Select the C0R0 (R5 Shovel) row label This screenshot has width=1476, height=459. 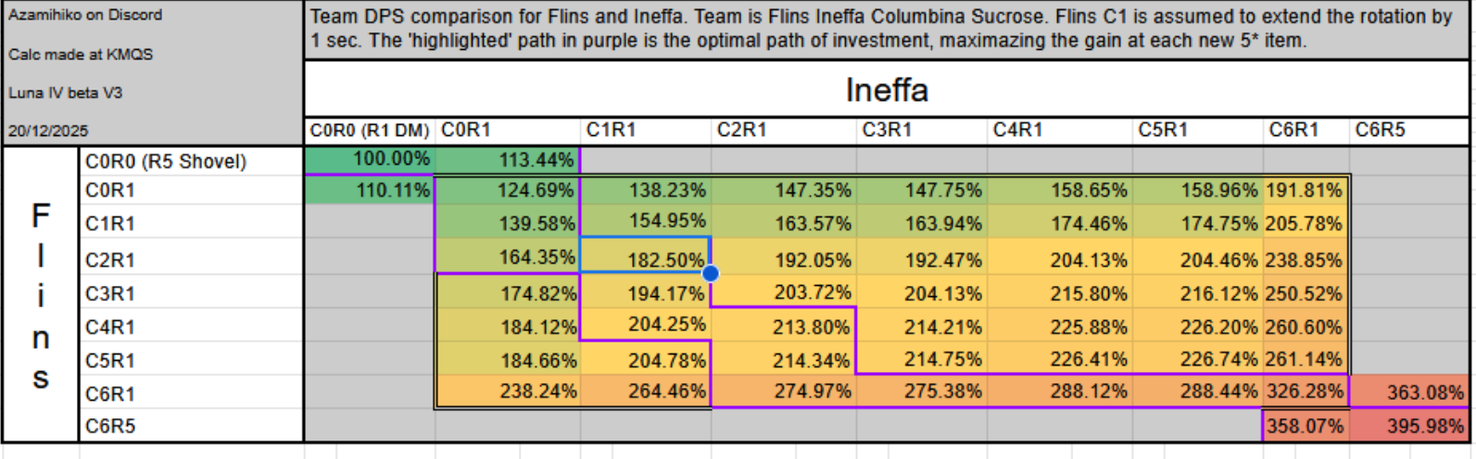[x=191, y=161]
